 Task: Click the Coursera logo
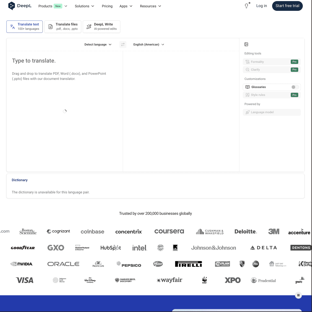pyautogui.click(x=169, y=231)
